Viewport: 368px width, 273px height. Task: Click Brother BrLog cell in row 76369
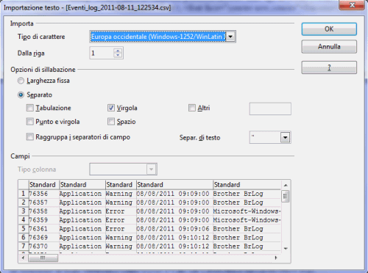click(x=247, y=238)
